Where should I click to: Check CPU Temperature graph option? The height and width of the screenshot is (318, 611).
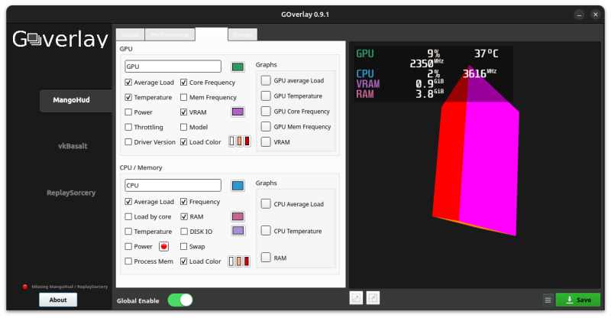click(x=266, y=231)
